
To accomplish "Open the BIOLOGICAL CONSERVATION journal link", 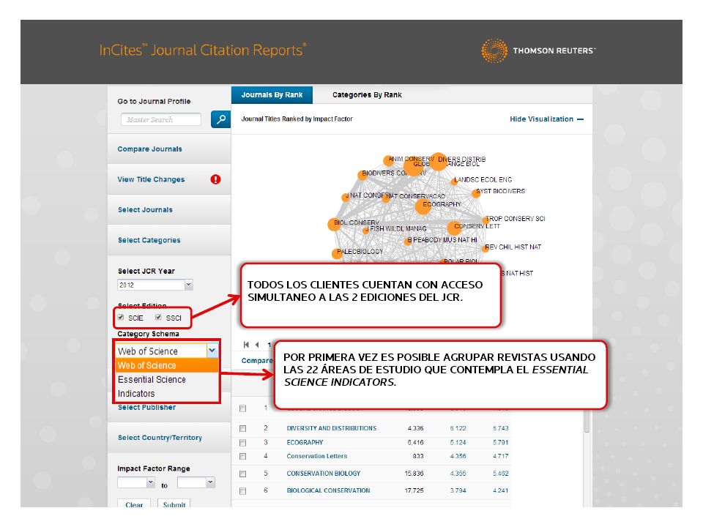I will pyautogui.click(x=329, y=490).
